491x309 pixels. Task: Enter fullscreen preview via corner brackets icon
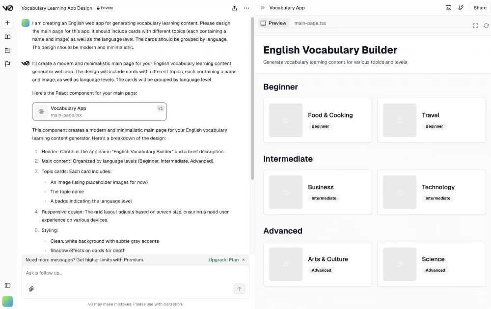[x=475, y=25]
